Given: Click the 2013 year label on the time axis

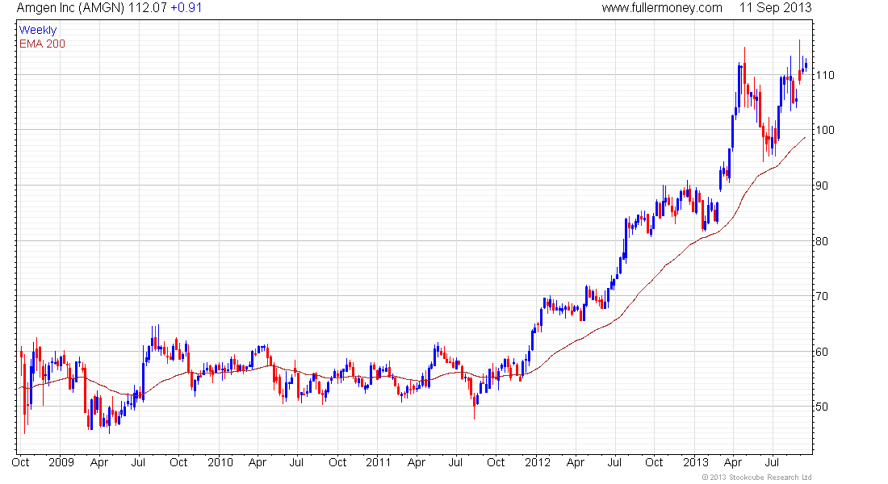Looking at the screenshot, I should [x=696, y=462].
